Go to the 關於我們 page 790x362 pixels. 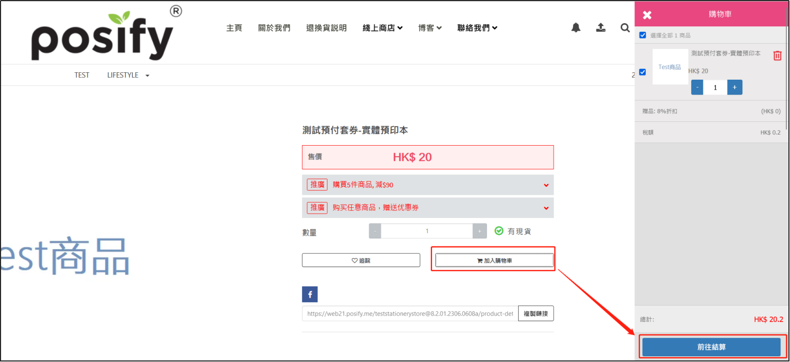click(x=274, y=28)
